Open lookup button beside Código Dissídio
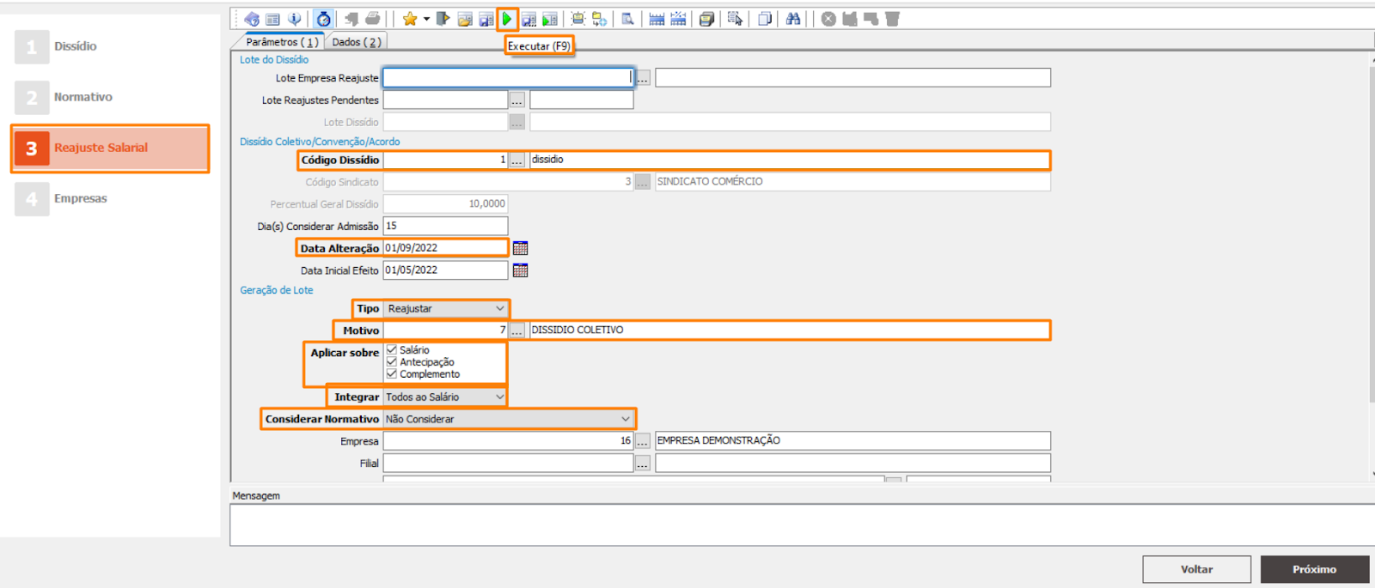This screenshot has height=588, width=1375. (516, 161)
